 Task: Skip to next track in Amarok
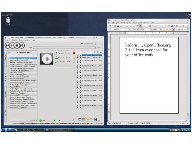(22, 45)
